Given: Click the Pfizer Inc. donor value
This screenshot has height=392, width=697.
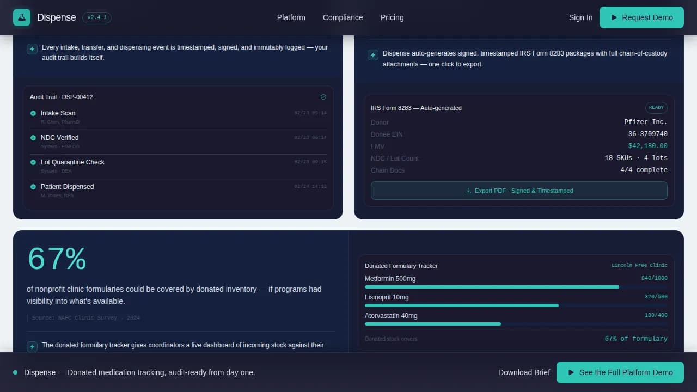Looking at the screenshot, I should (x=646, y=122).
